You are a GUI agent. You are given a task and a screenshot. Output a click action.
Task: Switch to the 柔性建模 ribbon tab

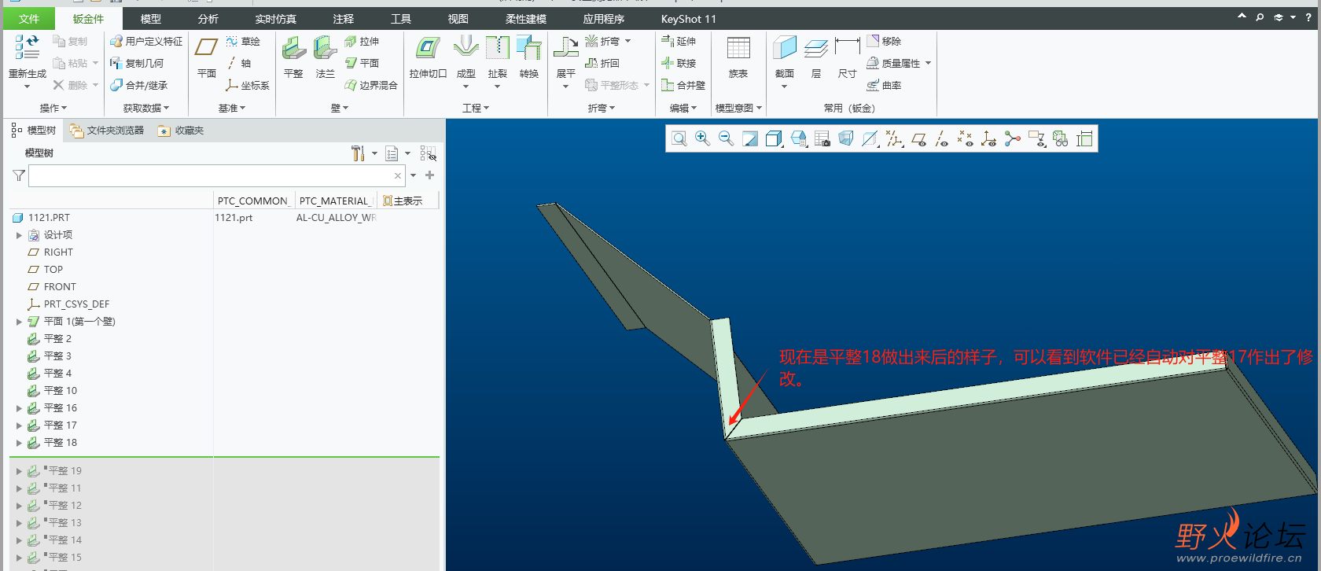click(x=526, y=19)
